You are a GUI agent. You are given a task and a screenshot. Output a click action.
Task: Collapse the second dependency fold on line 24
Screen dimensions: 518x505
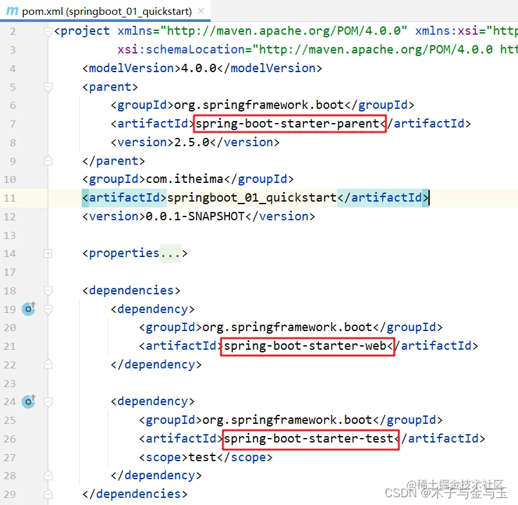pyautogui.click(x=48, y=402)
